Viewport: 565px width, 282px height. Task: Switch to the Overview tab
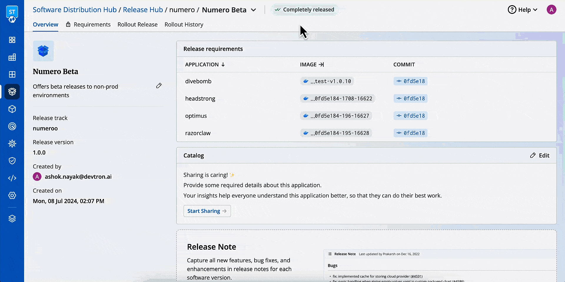[45, 24]
